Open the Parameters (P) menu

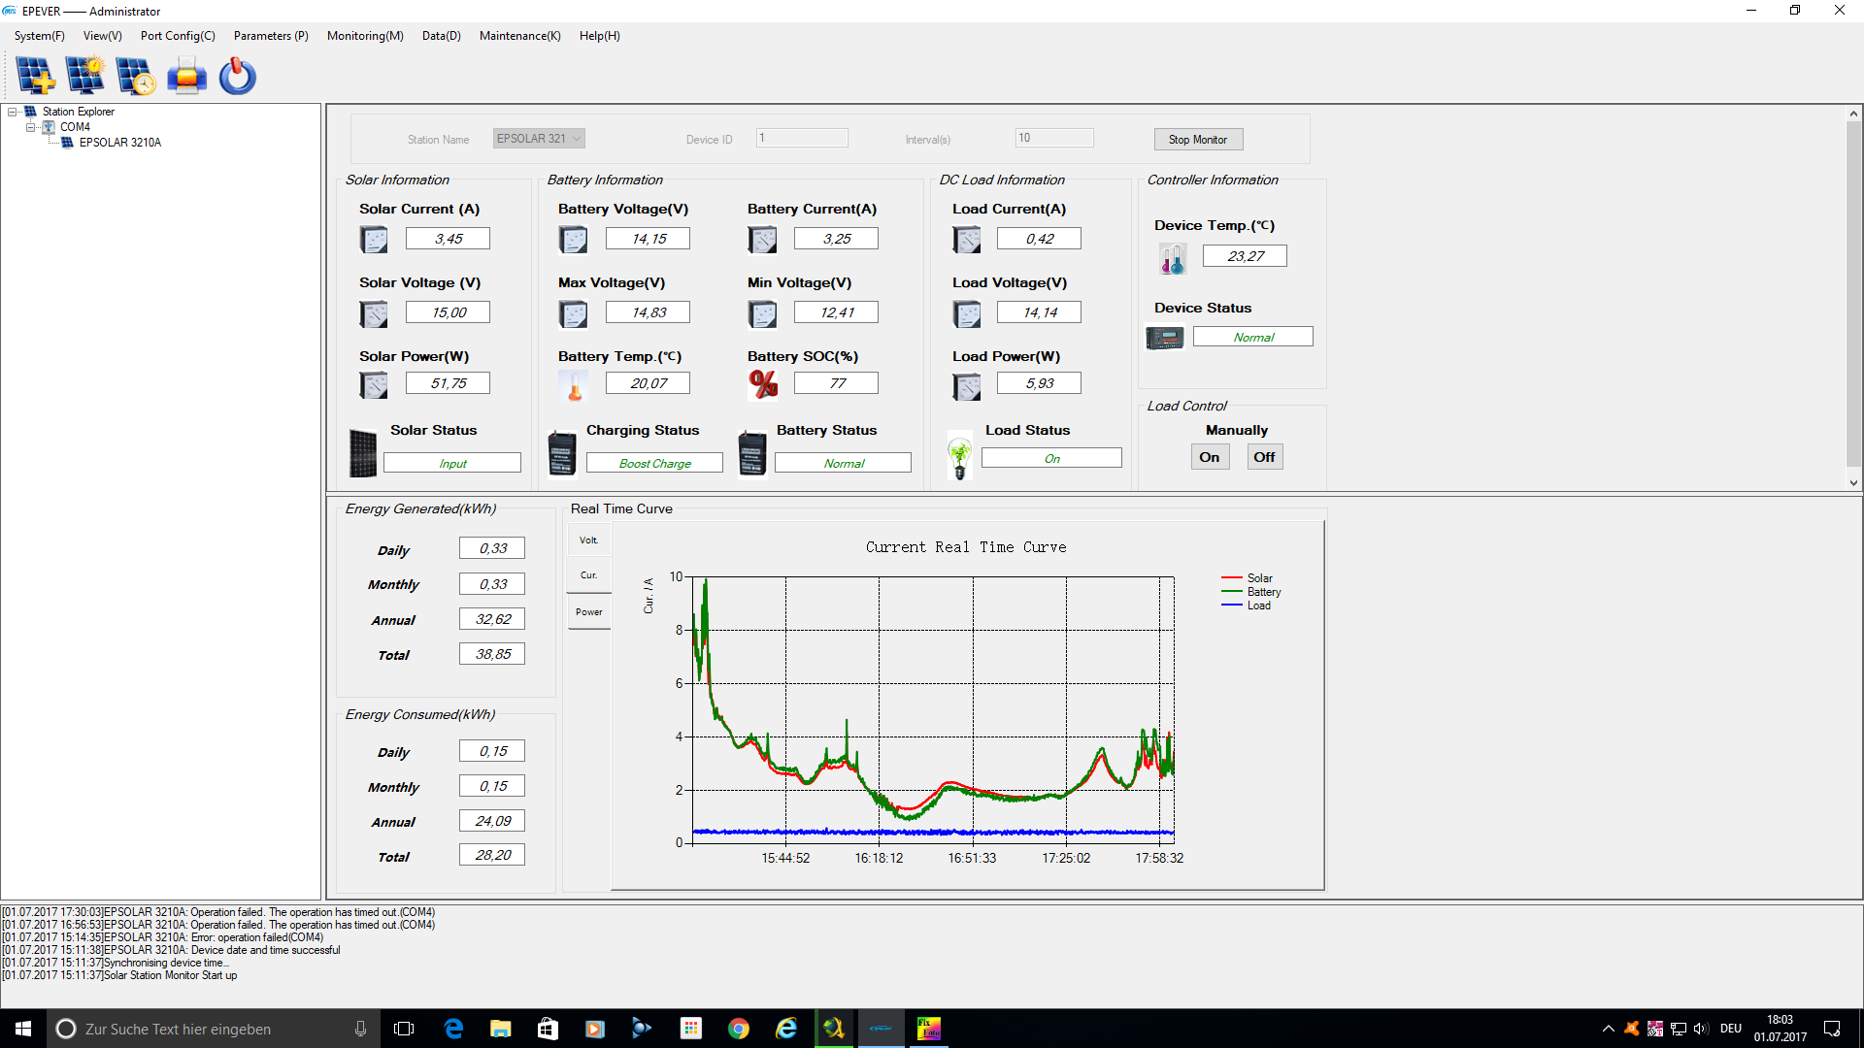point(271,36)
